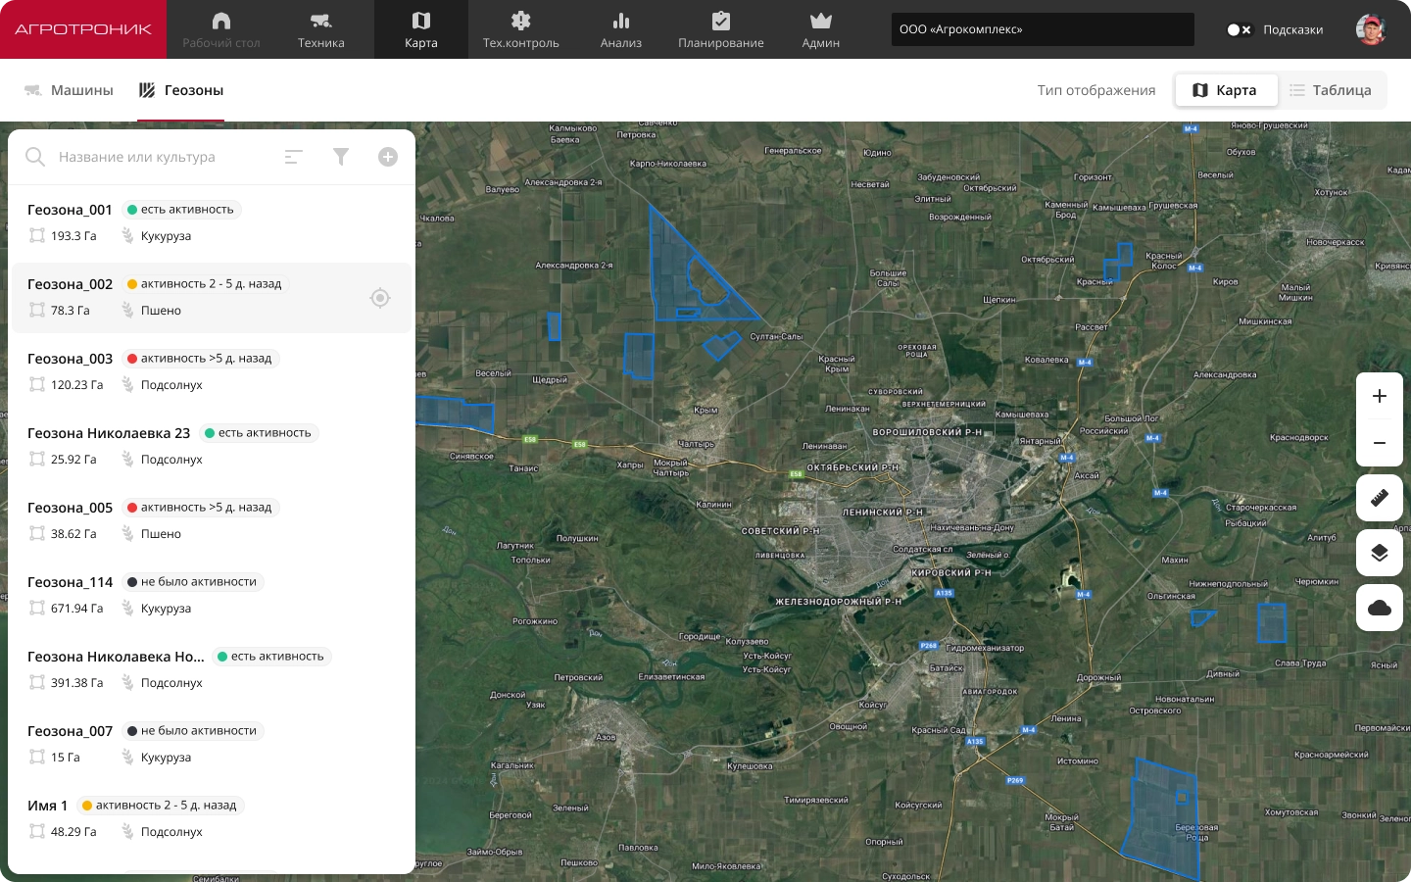Viewport: 1411px width, 882px height.
Task: Open the geozone filter funnel icon
Action: (x=341, y=157)
